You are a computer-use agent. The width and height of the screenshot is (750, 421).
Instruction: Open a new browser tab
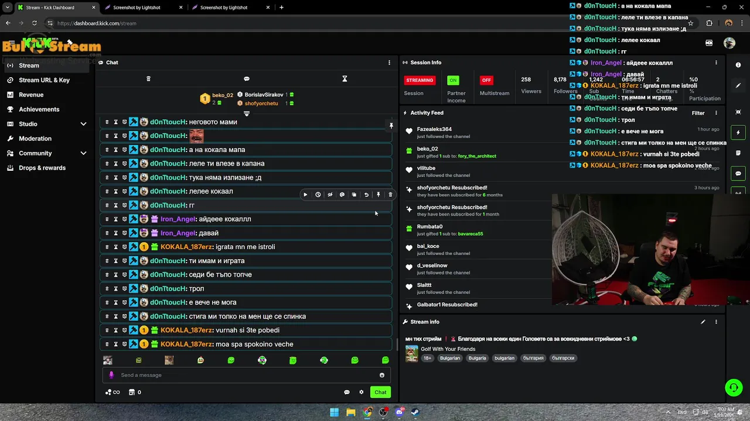point(281,8)
